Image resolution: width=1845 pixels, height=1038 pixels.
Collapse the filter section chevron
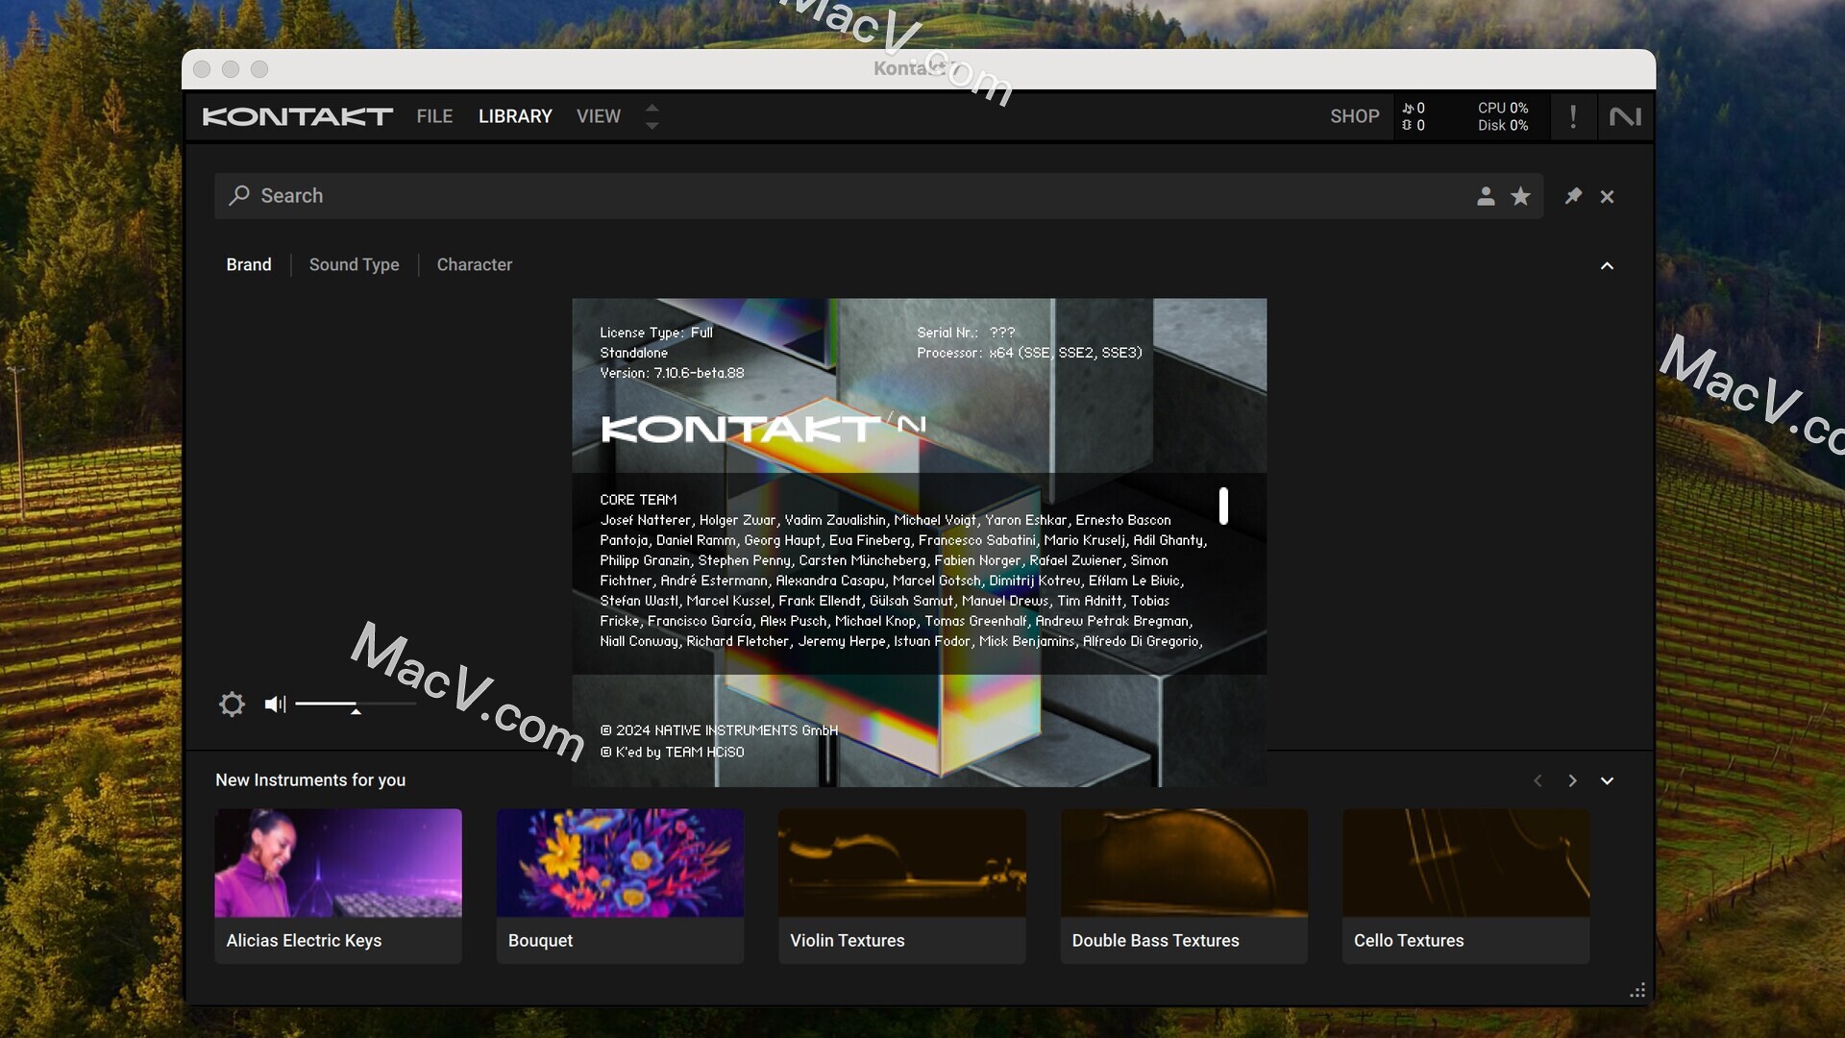pyautogui.click(x=1607, y=265)
